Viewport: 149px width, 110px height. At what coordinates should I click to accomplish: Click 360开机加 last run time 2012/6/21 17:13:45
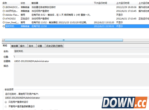[x=126, y=11]
